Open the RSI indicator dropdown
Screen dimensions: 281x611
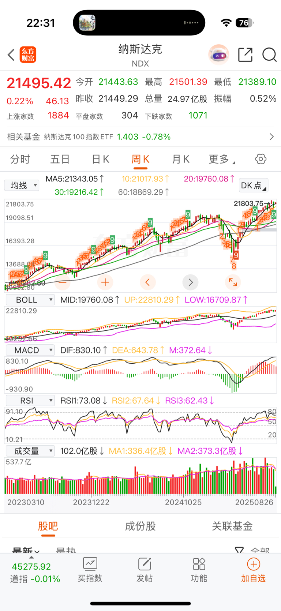pyautogui.click(x=30, y=401)
